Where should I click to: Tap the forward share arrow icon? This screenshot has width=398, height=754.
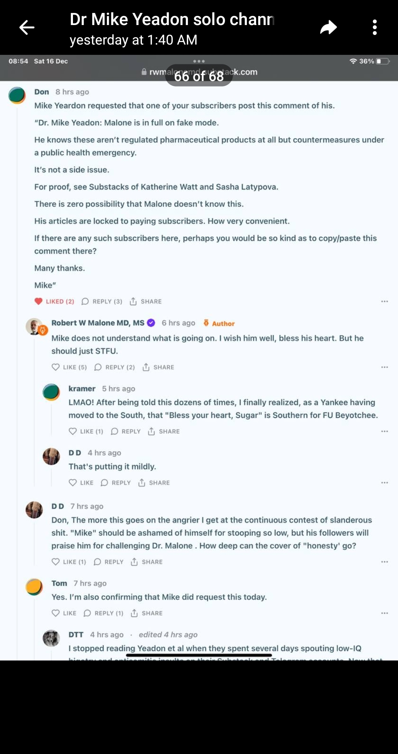click(328, 28)
